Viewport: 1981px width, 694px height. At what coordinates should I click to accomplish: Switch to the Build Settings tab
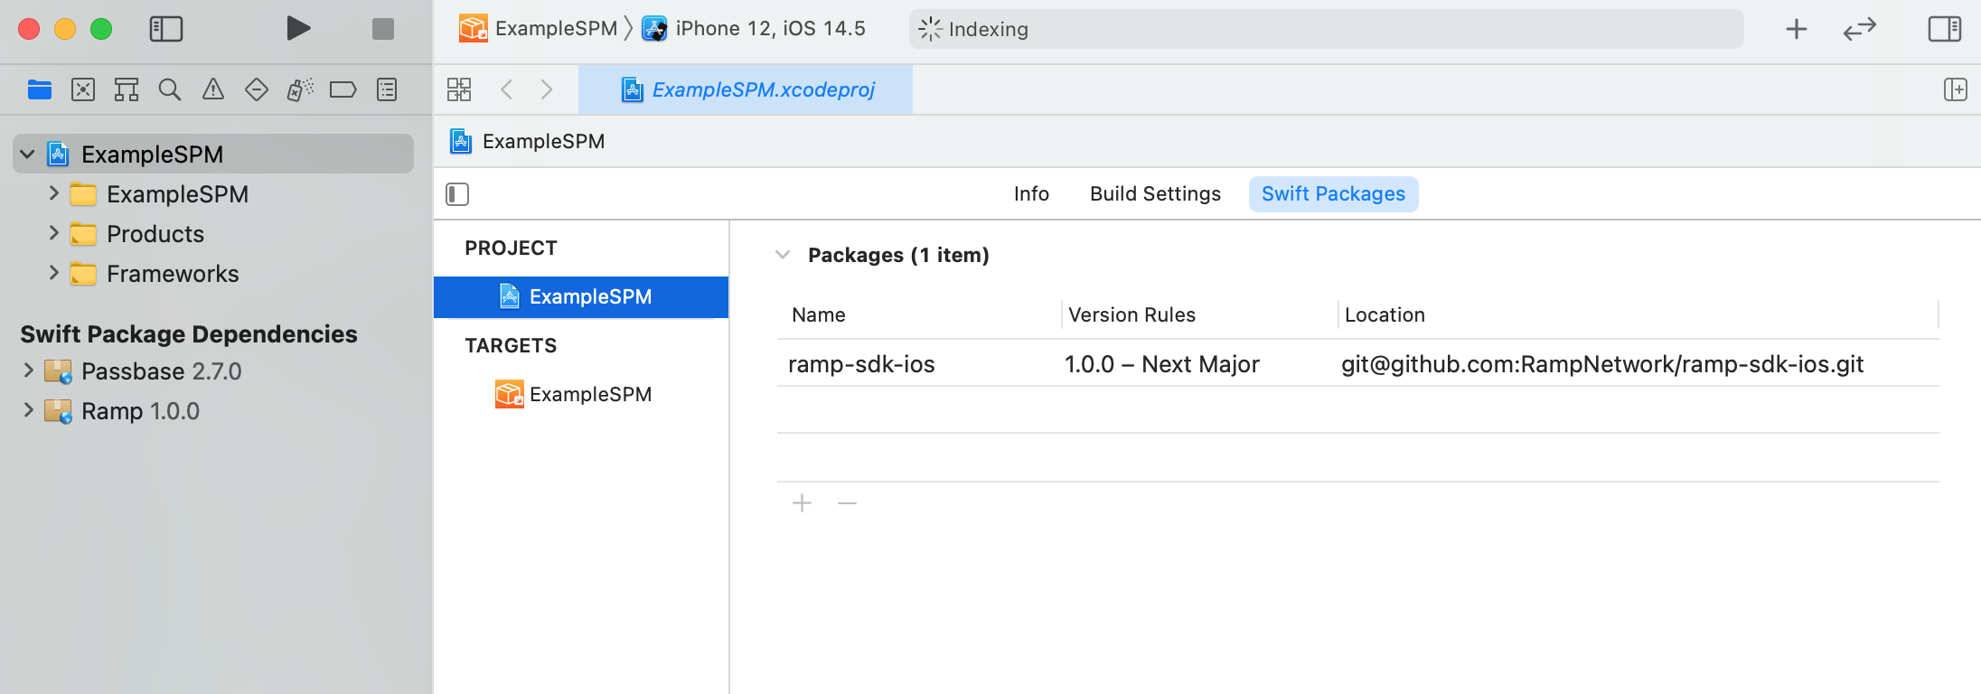[x=1155, y=194]
